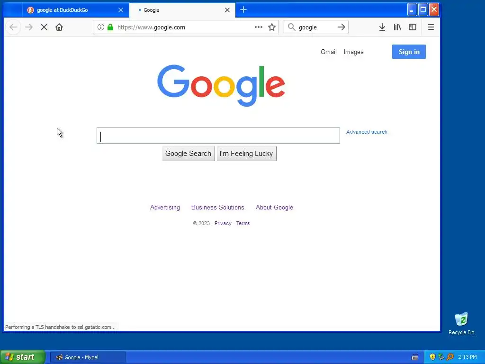Click the green secure connection padlock
This screenshot has height=364, width=485.
click(110, 27)
